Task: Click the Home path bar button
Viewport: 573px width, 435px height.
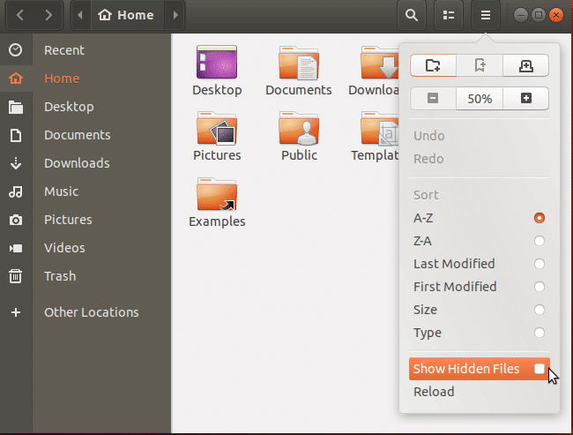Action: point(126,15)
